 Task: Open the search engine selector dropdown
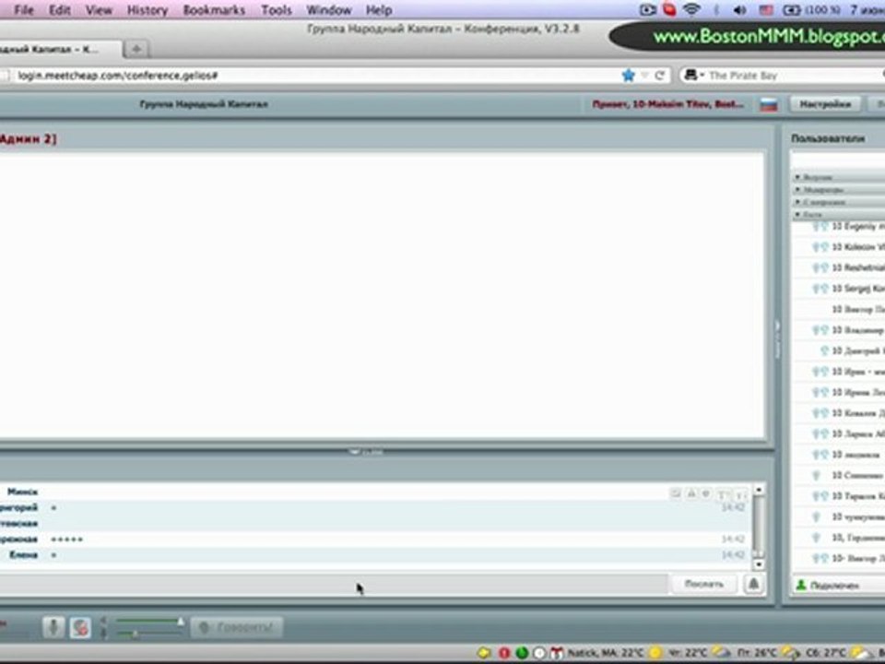click(x=693, y=75)
